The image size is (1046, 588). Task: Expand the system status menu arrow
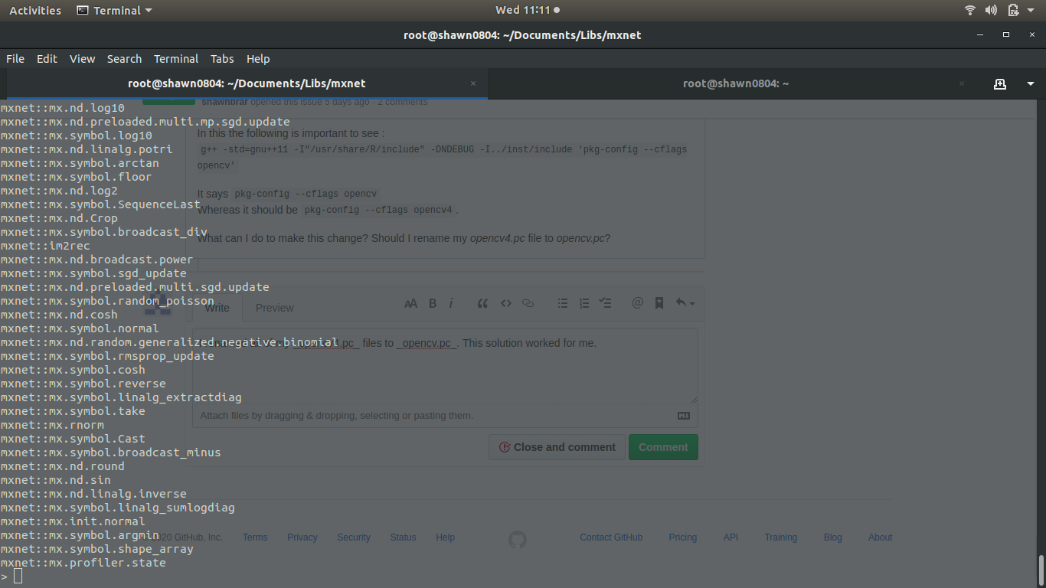[x=1030, y=10]
